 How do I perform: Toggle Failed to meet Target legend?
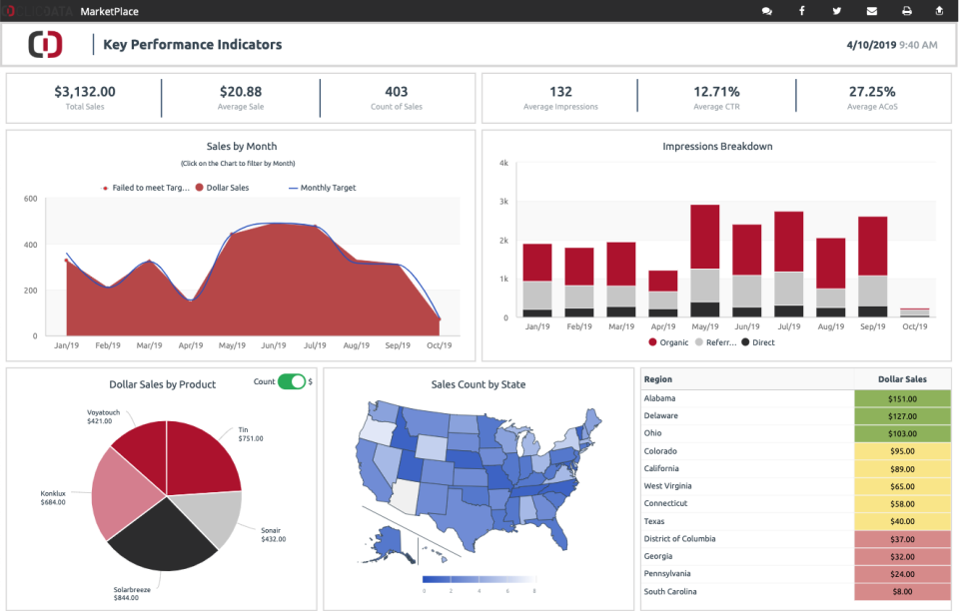point(146,188)
